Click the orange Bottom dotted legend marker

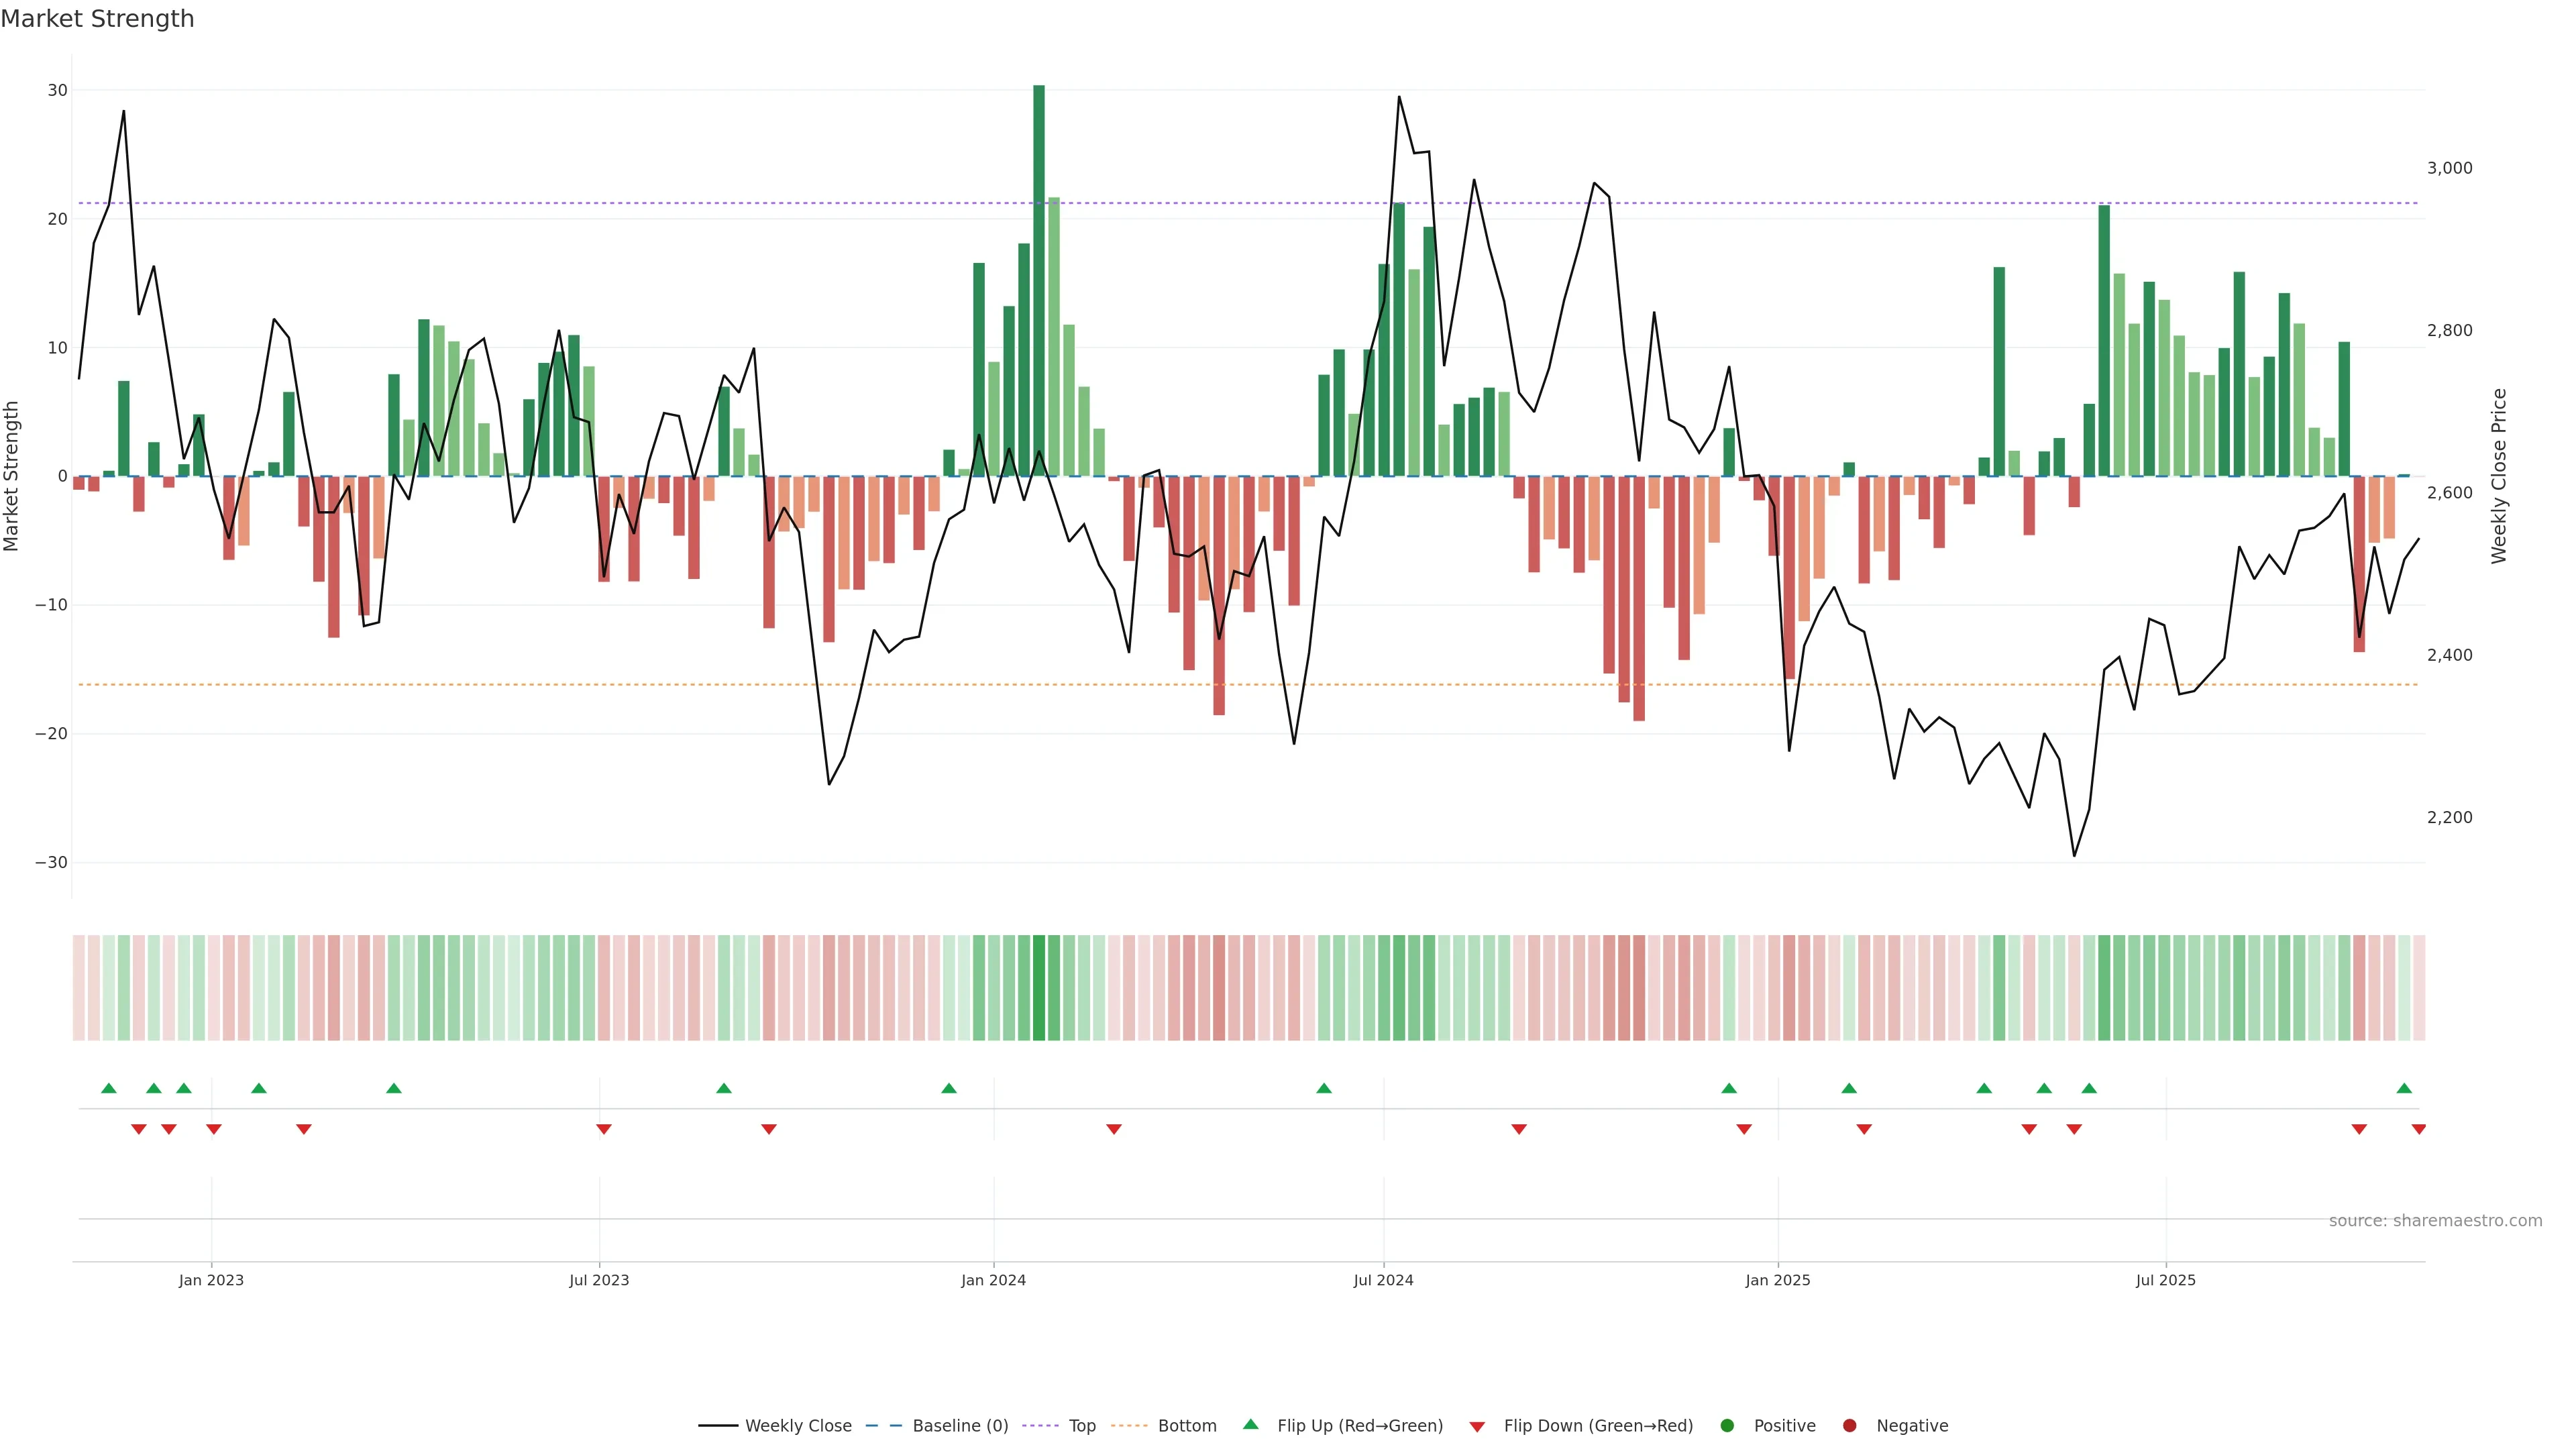1129,1425
